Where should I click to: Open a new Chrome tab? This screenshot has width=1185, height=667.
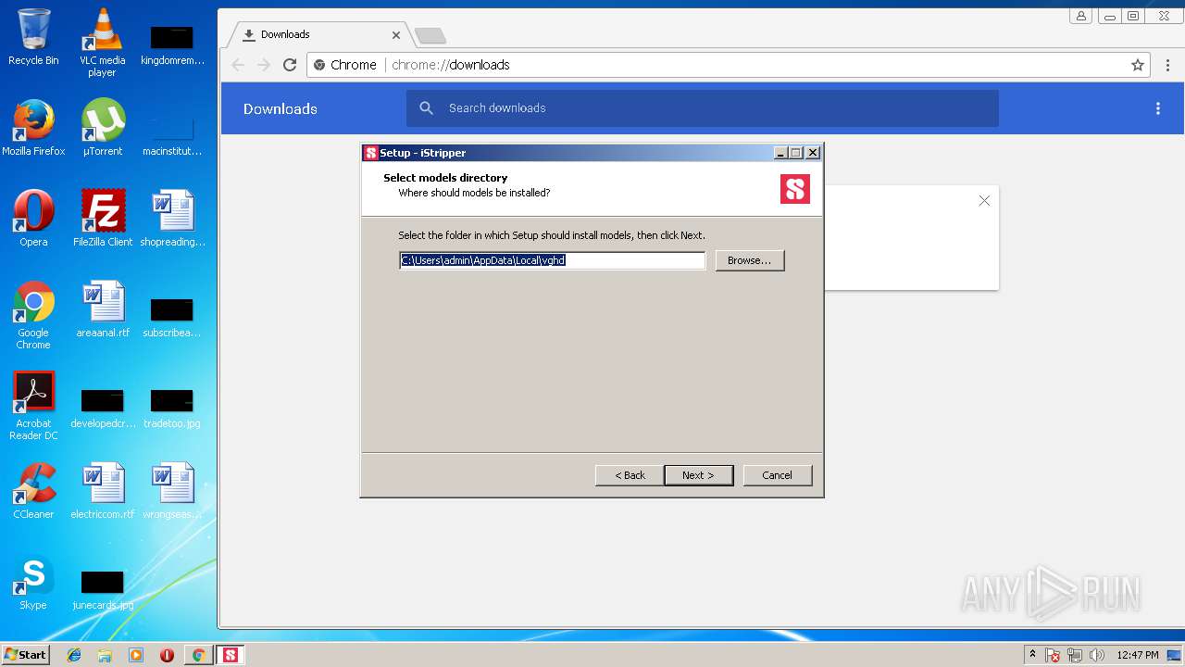coord(430,36)
